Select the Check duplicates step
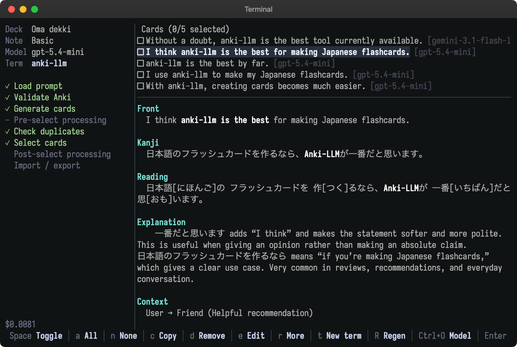The width and height of the screenshot is (517, 347). pos(49,132)
